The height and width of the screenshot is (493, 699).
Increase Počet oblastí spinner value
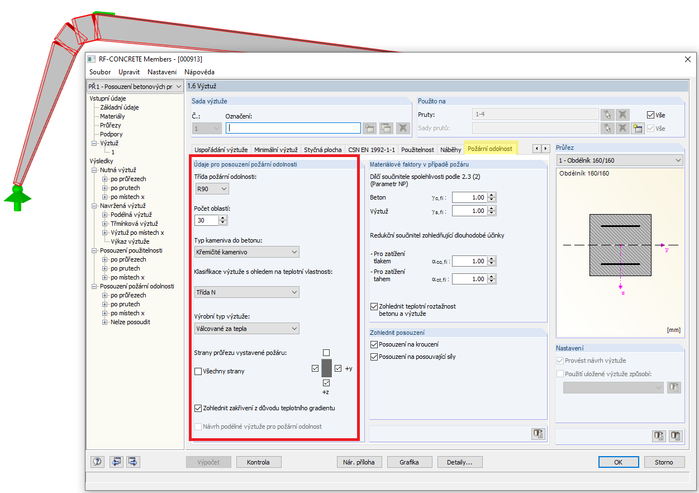click(223, 217)
